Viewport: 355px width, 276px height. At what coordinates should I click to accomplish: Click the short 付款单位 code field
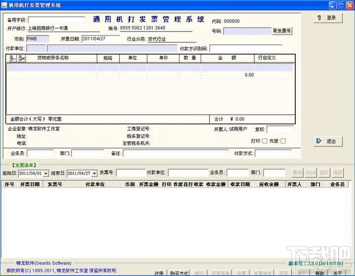(x=36, y=48)
